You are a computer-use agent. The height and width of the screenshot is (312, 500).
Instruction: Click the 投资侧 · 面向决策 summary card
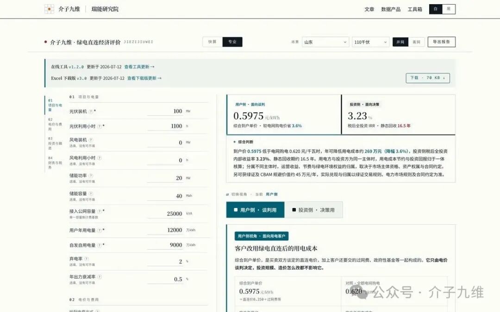point(398,115)
